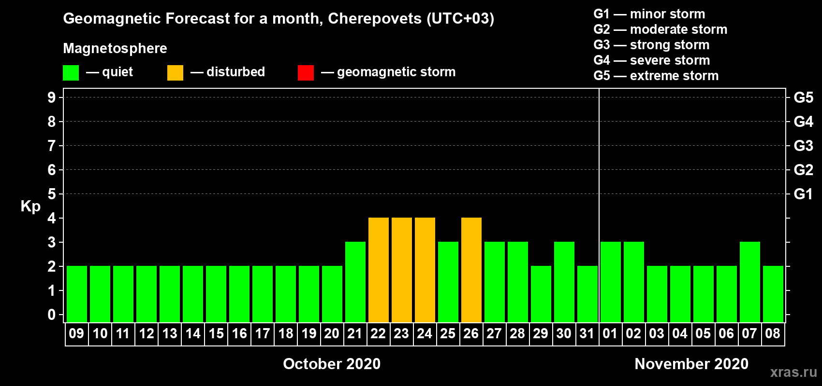Click the green bar for November 02
The height and width of the screenshot is (386, 822).
(x=634, y=282)
